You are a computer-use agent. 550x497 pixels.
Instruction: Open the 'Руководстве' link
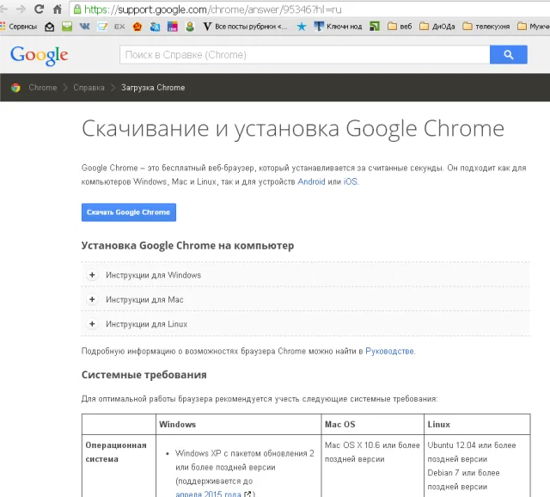389,352
